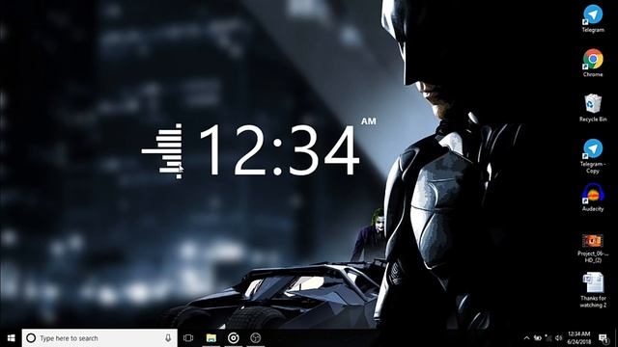The width and height of the screenshot is (618, 347).
Task: Select the Project_06 HD video file
Action: point(593,248)
